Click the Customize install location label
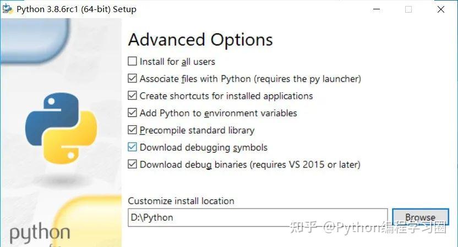The width and height of the screenshot is (458, 247). pos(181,201)
